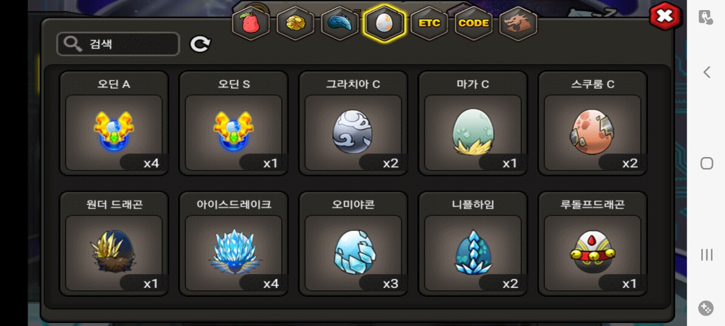Select the 오딘 A item
The height and width of the screenshot is (326, 725).
point(114,123)
